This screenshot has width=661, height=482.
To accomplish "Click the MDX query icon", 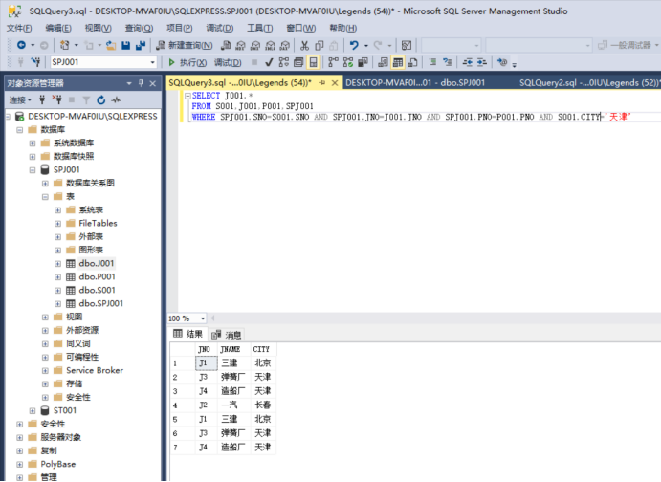I will (x=241, y=45).
